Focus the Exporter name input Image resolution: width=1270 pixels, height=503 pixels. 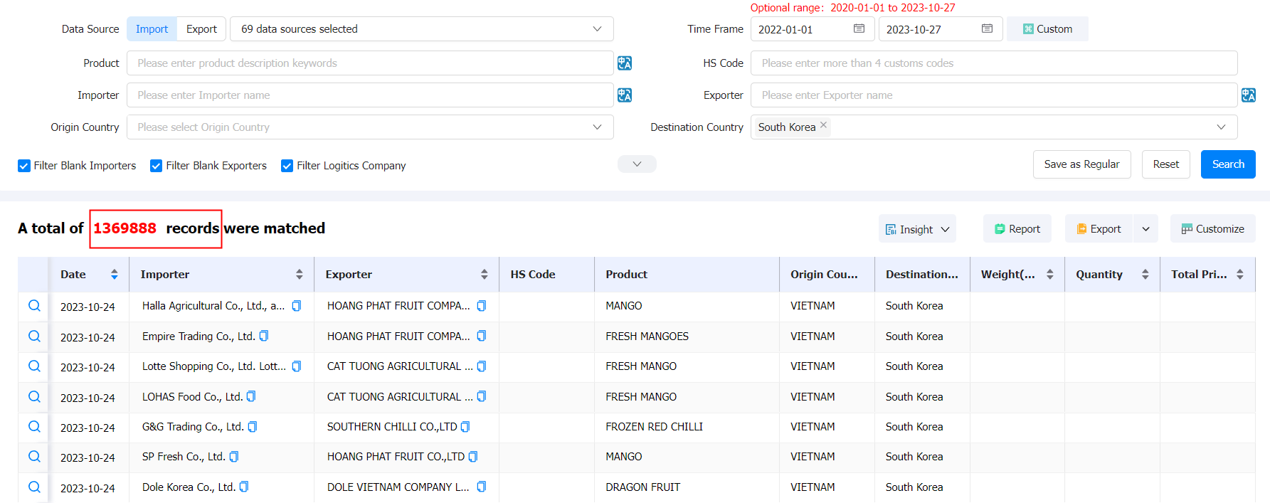(994, 95)
